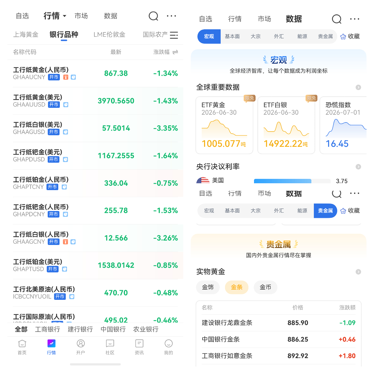Select the 金饰 chip

208,287
